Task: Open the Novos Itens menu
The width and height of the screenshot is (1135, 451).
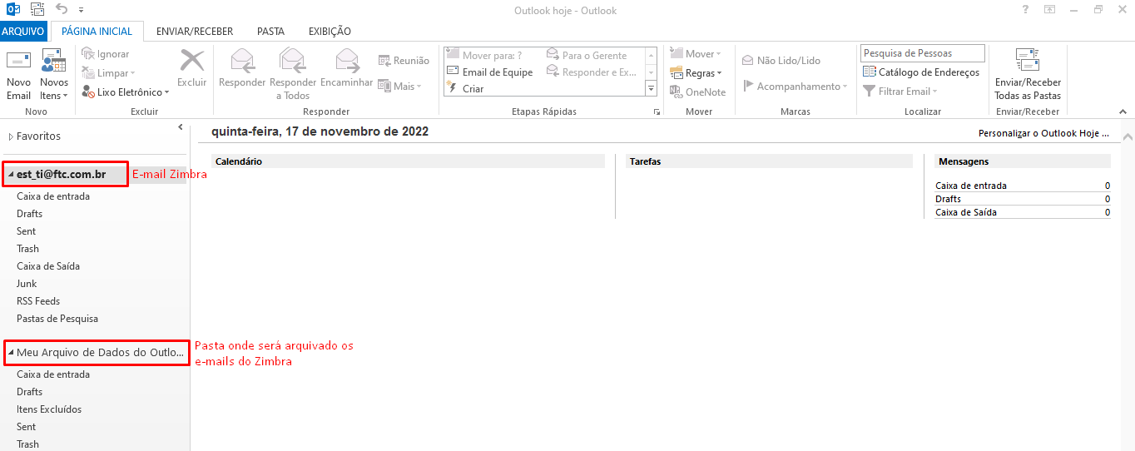Action: (54, 75)
